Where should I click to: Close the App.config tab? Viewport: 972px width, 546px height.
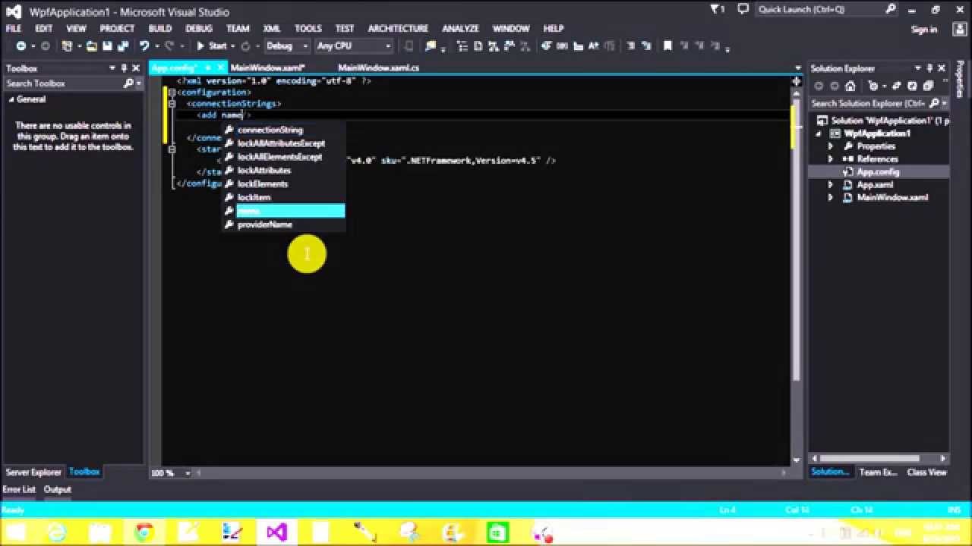221,67
